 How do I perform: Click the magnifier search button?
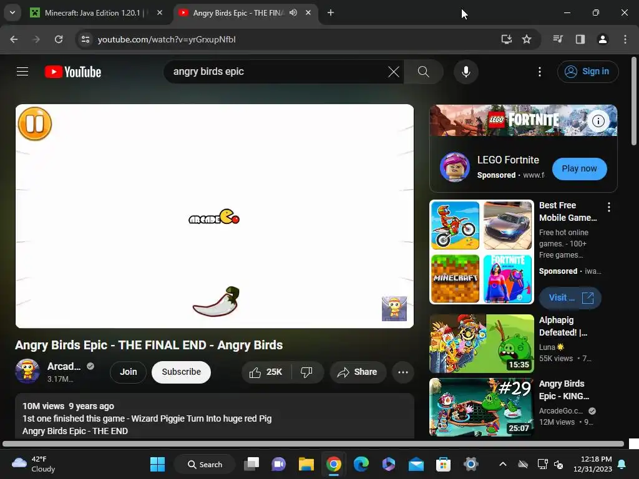424,72
